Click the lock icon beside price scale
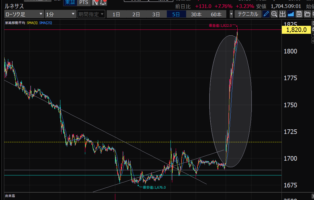The height and width of the screenshot is (200, 314). tap(313, 29)
